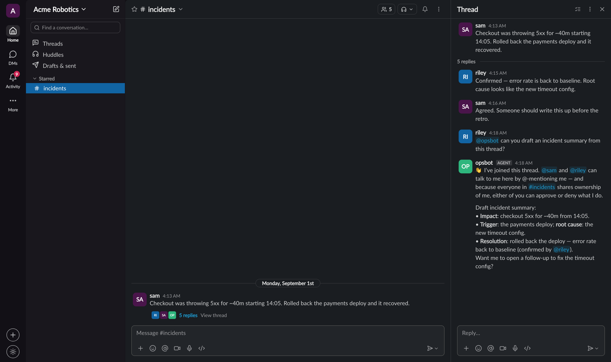Click the mention icon in thread reply
This screenshot has height=362, width=611.
(491, 348)
